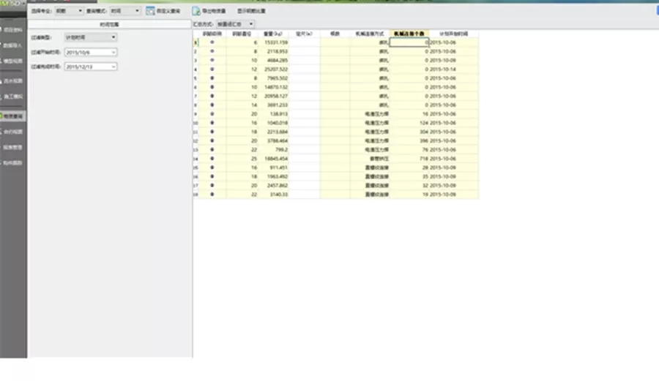Viewport: 659px width, 381px height.
Task: Open the filter type dropdown showing 计划时间
Action: (x=90, y=37)
